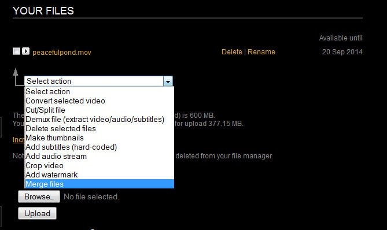Image resolution: width=387 pixels, height=230 pixels.
Task: Click the Select action dropdown arrow
Action: click(x=168, y=81)
